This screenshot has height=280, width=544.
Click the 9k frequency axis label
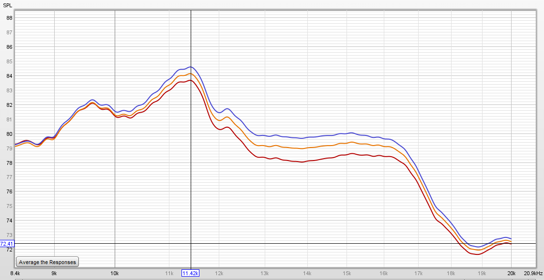[x=55, y=273]
